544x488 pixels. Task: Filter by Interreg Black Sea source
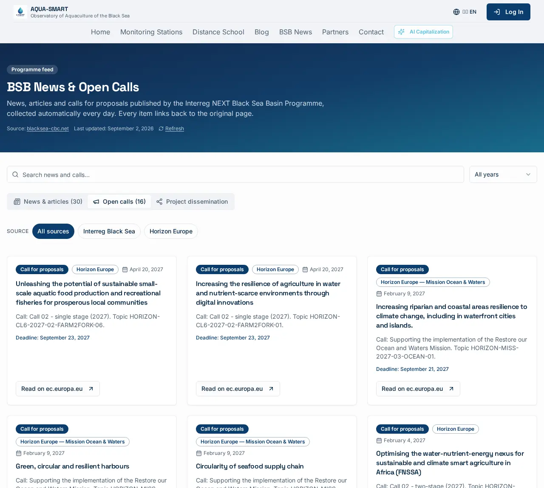tap(109, 231)
